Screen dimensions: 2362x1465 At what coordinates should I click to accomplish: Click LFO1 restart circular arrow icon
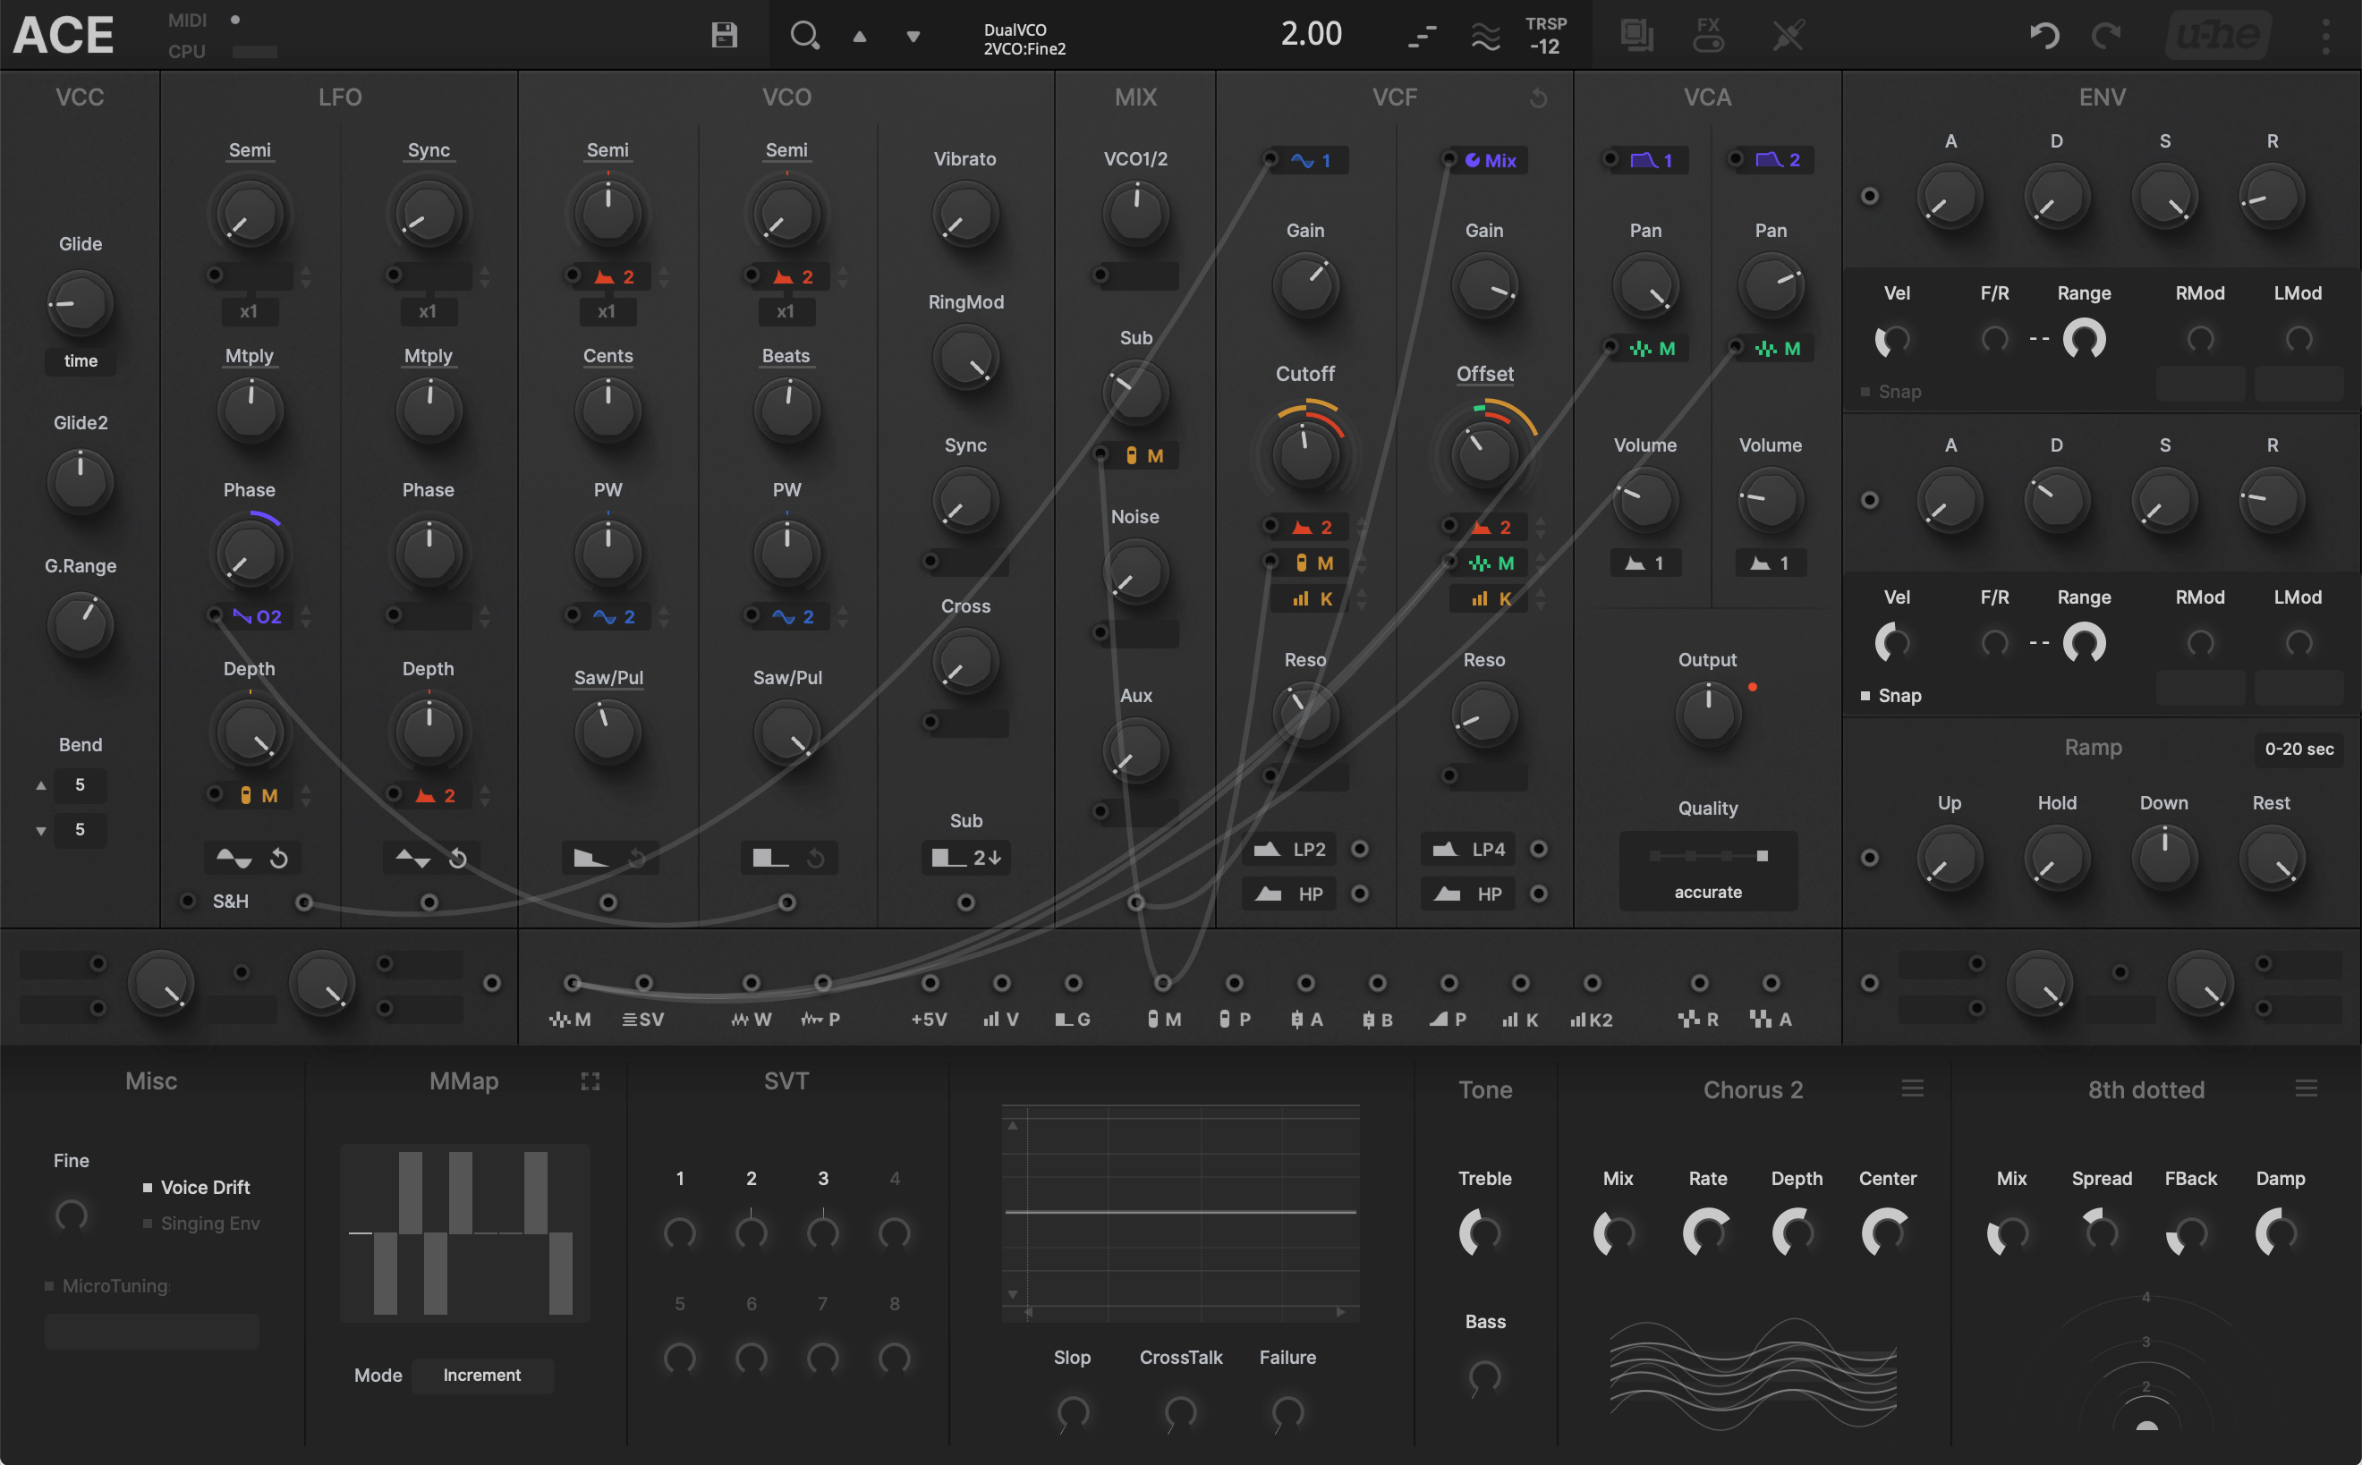click(x=279, y=859)
